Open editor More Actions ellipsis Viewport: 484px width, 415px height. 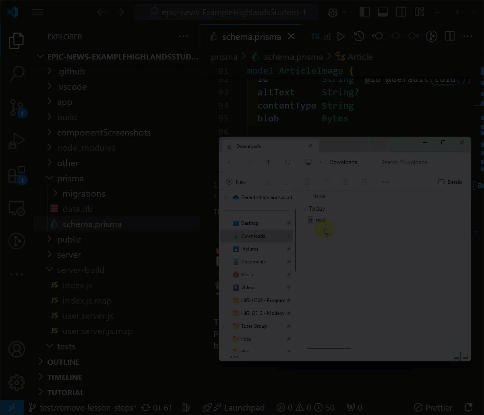[468, 37]
